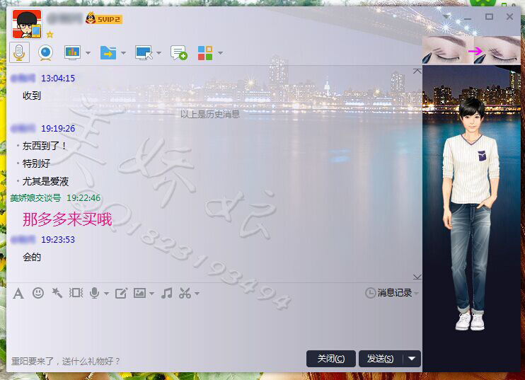Expand the arrow next to 发送 button
This screenshot has width=525, height=380.
click(x=412, y=359)
